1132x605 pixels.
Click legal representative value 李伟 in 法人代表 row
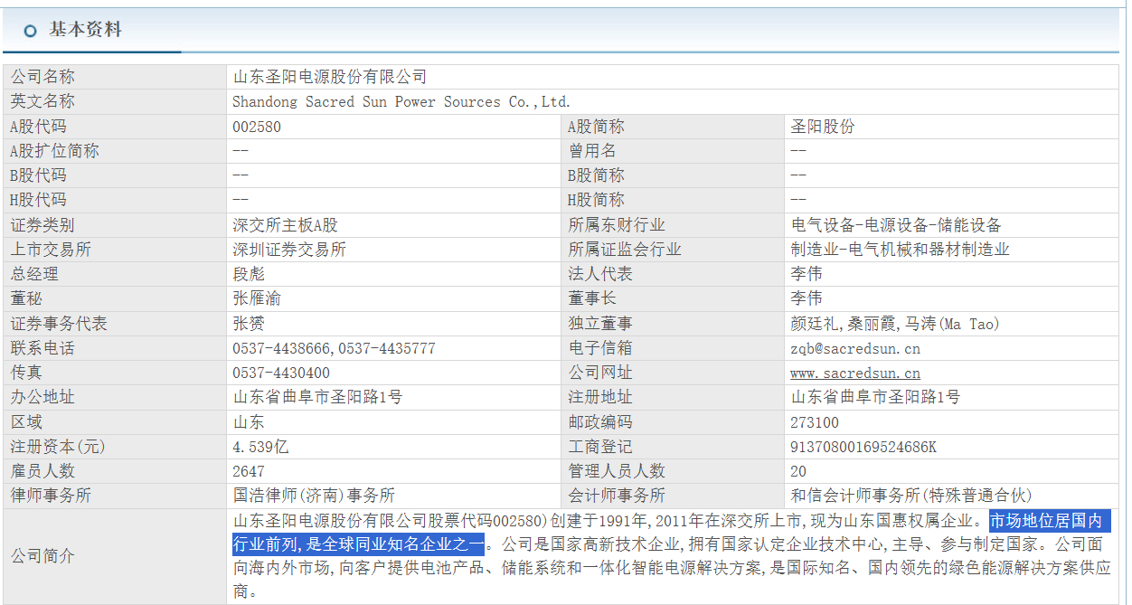pyautogui.click(x=807, y=274)
